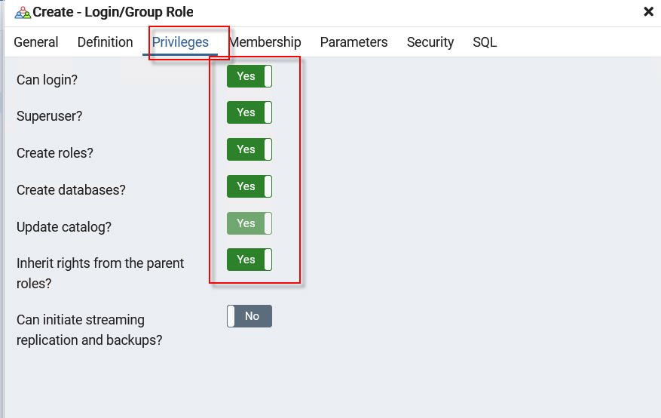Click the Update catalog switch
Viewport: 661px width, 418px height.
tap(249, 223)
